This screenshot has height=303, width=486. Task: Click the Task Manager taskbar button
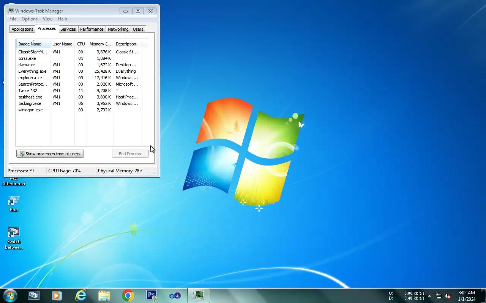199,295
